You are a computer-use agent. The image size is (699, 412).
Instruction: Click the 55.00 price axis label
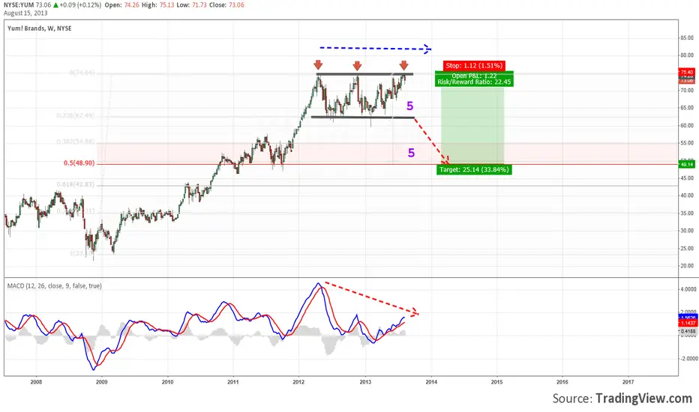coord(687,143)
